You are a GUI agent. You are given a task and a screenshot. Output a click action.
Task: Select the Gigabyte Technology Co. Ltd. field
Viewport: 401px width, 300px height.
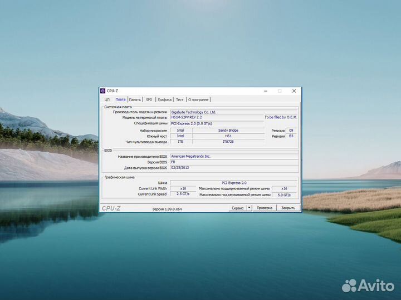[234, 112]
